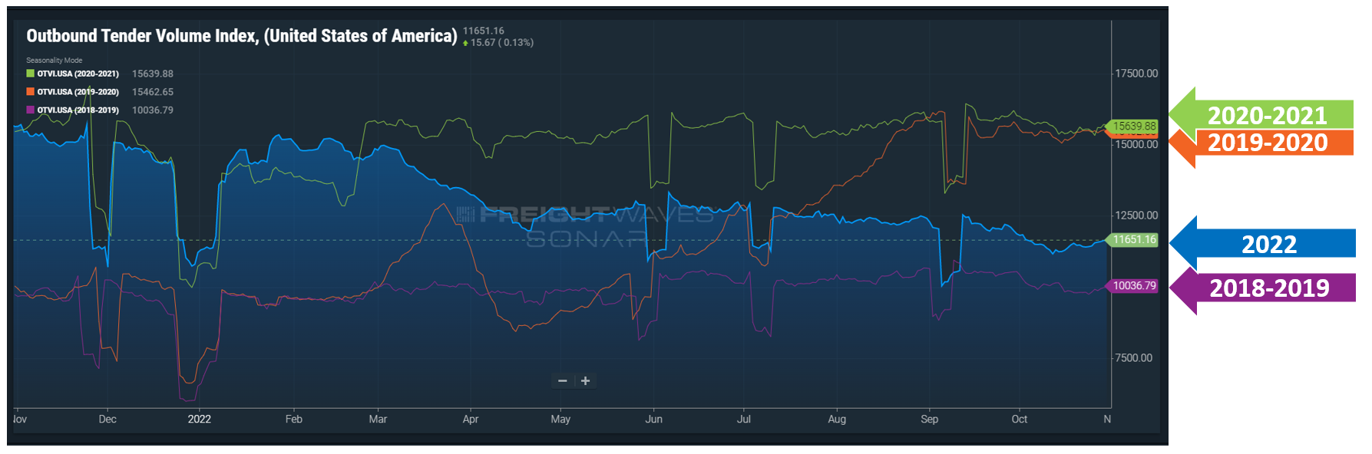Click the 11651.16 value beside the chart title

click(x=484, y=31)
